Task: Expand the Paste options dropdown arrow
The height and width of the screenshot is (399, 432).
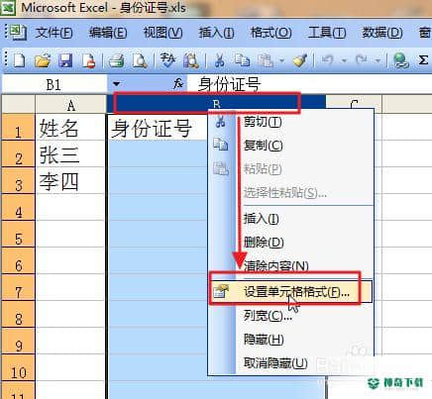Action: [281, 60]
